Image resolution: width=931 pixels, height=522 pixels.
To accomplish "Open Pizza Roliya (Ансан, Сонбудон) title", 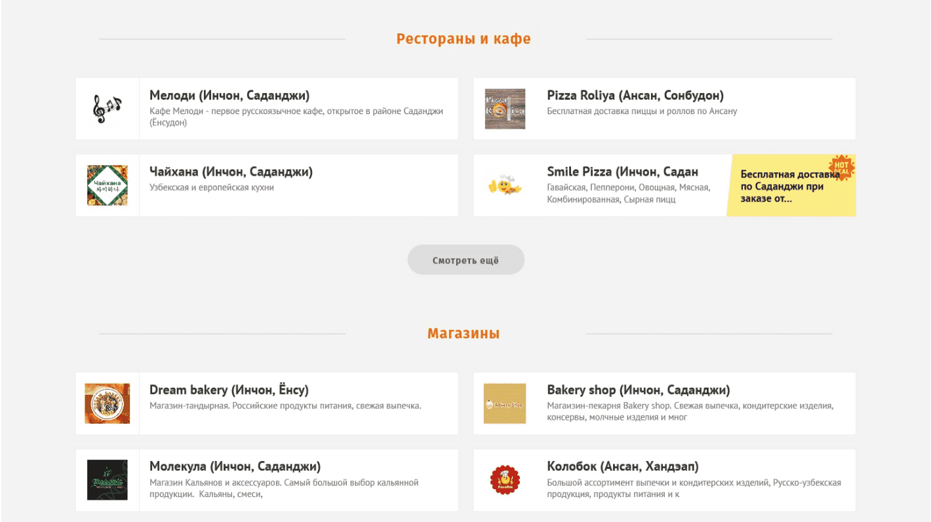I will pos(635,96).
